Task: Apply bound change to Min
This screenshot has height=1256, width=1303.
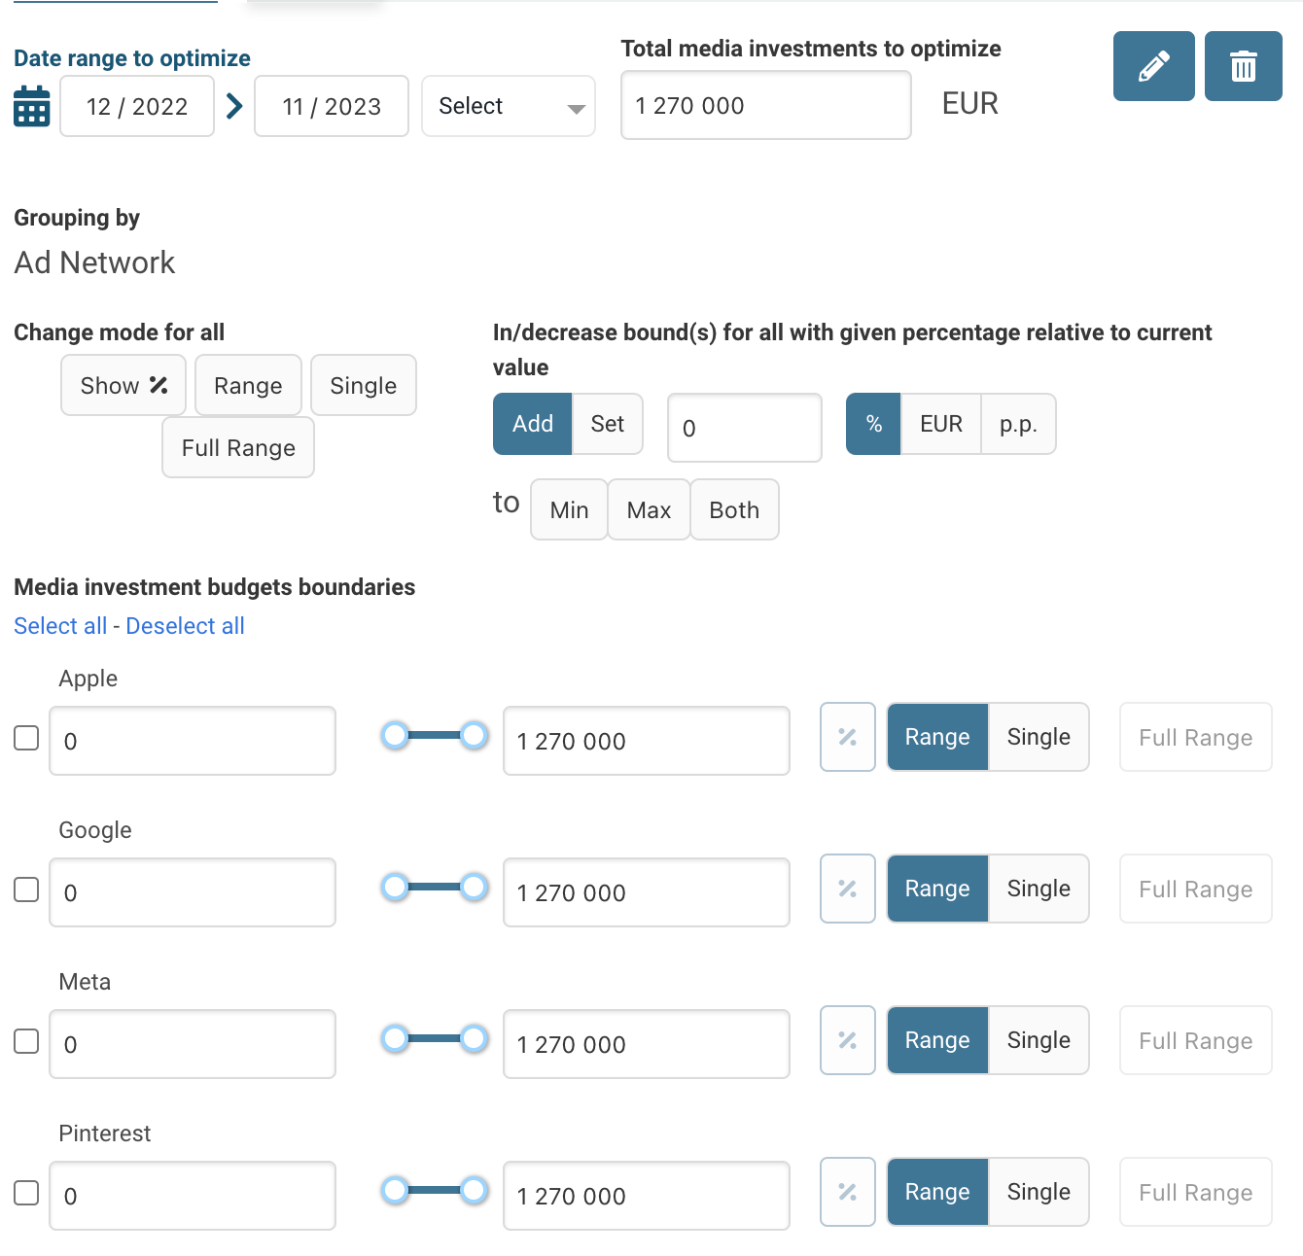Action: pos(569,509)
